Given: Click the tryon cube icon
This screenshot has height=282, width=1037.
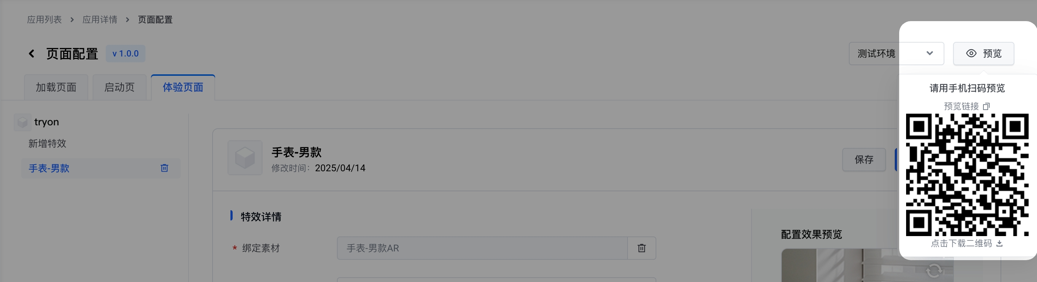Looking at the screenshot, I should (x=23, y=122).
